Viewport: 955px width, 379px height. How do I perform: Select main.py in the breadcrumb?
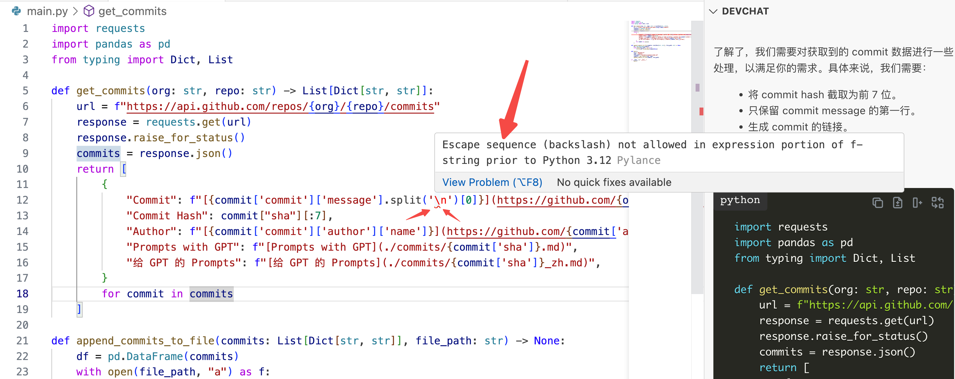point(48,11)
